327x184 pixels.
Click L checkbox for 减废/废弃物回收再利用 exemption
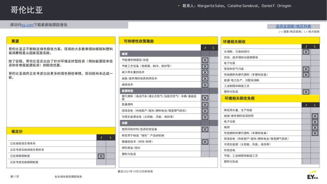315,116
